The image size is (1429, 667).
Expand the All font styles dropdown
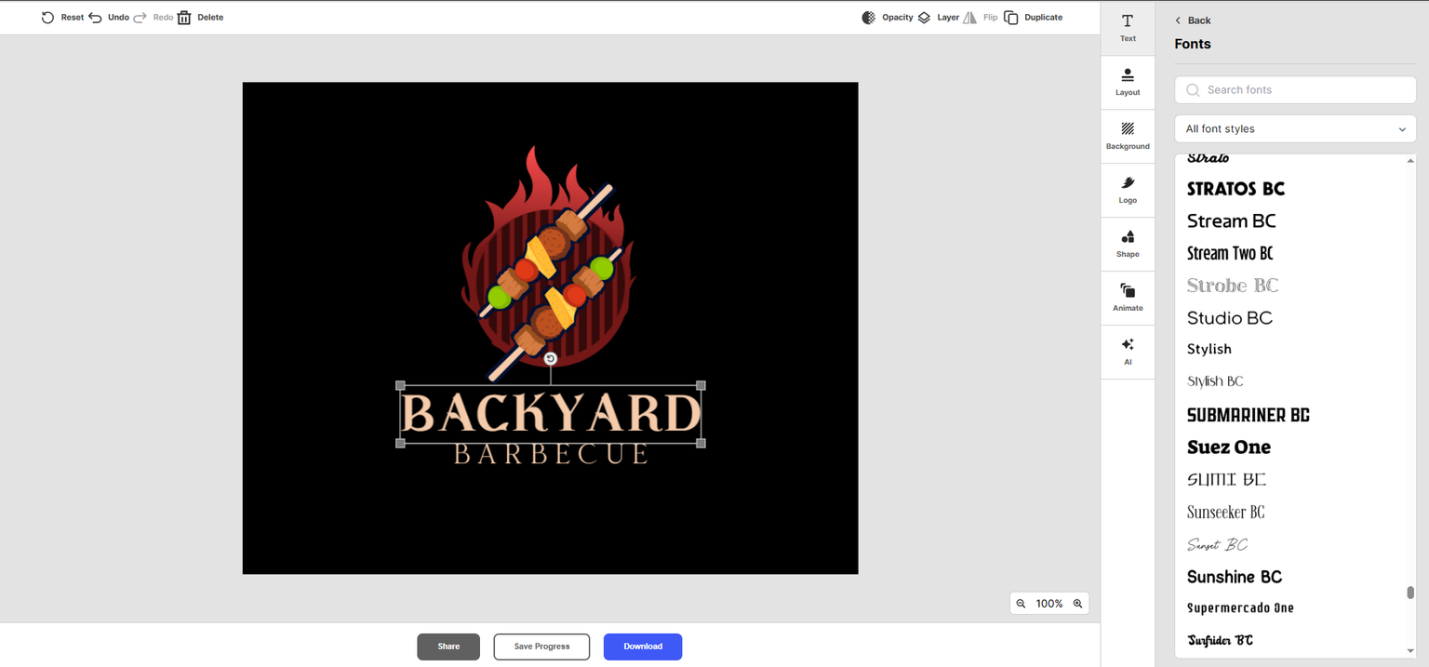click(1295, 129)
